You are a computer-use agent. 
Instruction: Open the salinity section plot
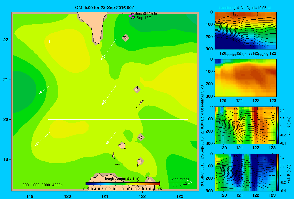245,78
